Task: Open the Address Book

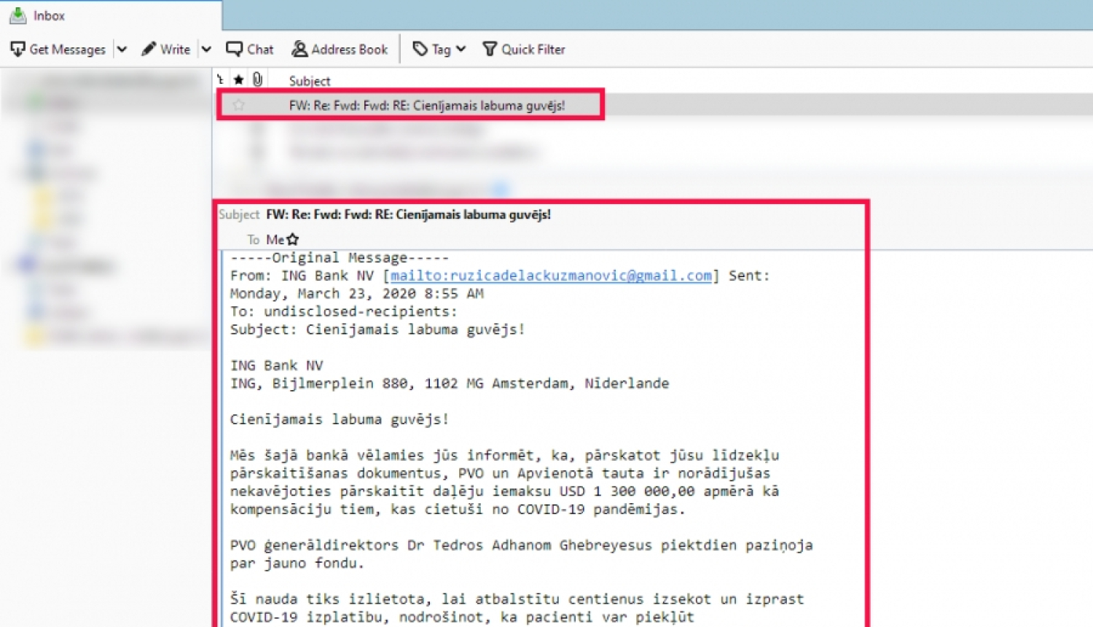Action: click(340, 49)
